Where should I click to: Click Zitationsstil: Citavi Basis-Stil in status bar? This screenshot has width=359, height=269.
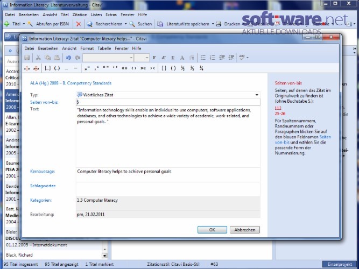(x=173, y=264)
